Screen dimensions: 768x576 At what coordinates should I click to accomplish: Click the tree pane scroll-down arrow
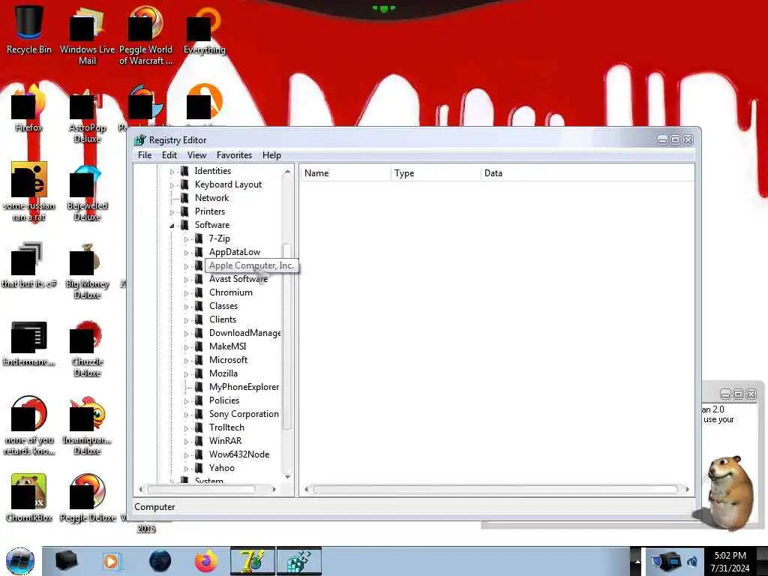point(287,476)
